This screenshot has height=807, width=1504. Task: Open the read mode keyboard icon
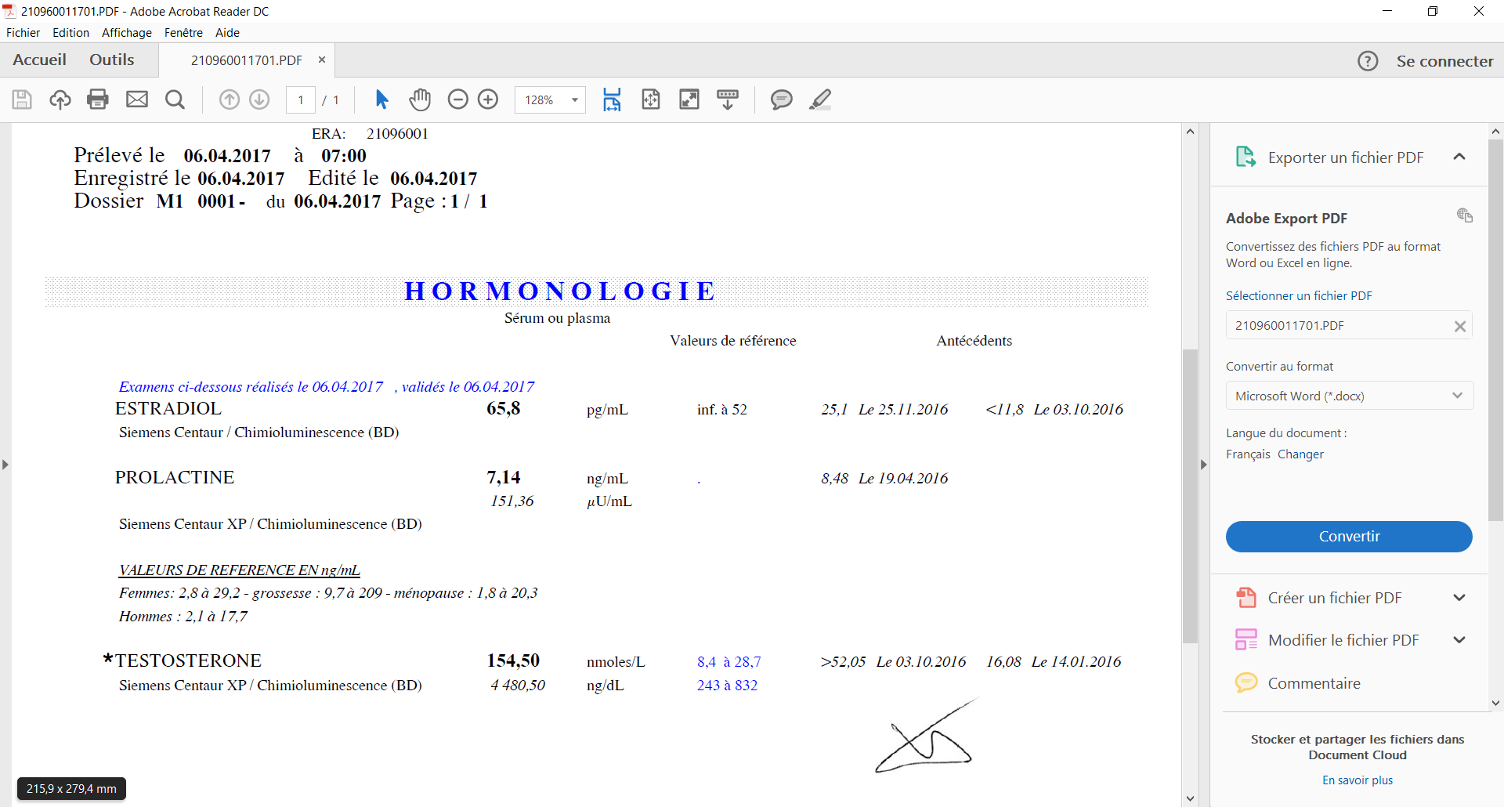[x=728, y=100]
